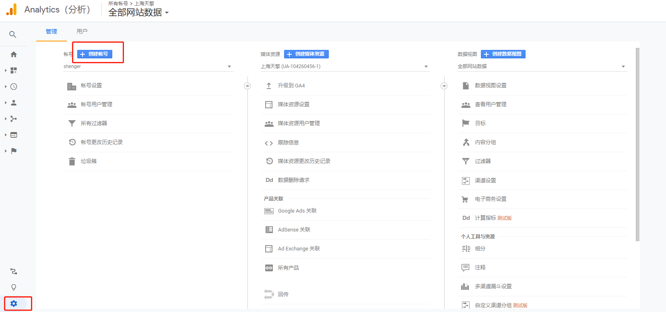Click the 创建帐号 button
This screenshot has height=312, width=666.
point(95,54)
